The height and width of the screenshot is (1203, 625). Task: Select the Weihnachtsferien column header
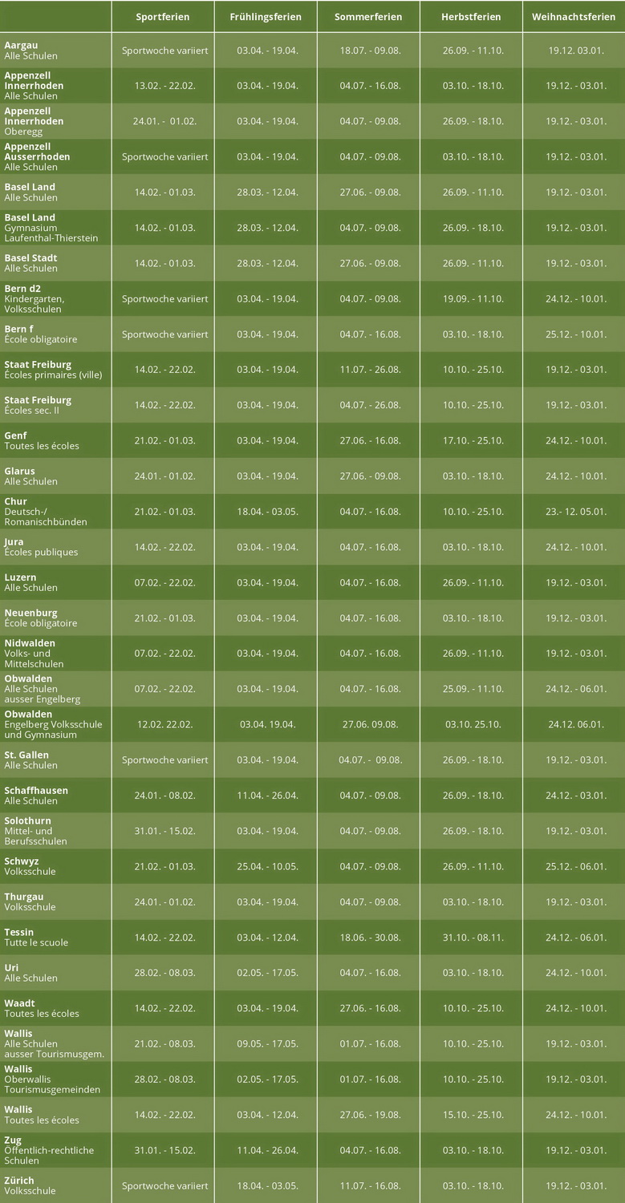pyautogui.click(x=574, y=17)
